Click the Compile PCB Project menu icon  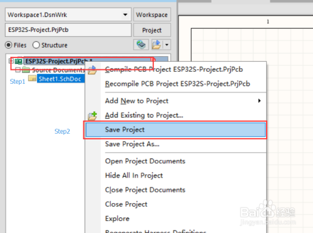[x=92, y=70]
